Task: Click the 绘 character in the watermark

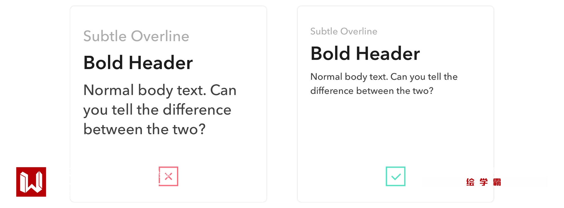Action: 470,182
